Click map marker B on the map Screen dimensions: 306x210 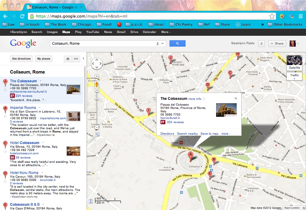(214, 161)
